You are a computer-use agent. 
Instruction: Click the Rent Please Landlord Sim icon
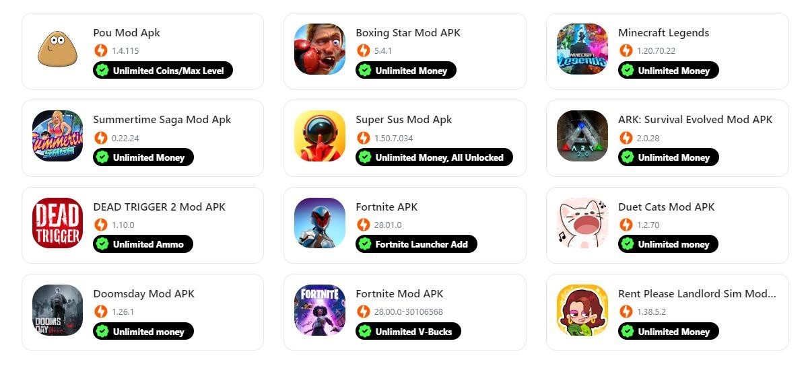pyautogui.click(x=582, y=310)
